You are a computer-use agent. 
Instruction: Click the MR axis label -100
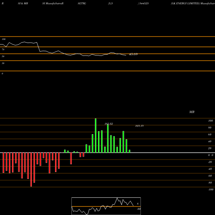(210, 190)
